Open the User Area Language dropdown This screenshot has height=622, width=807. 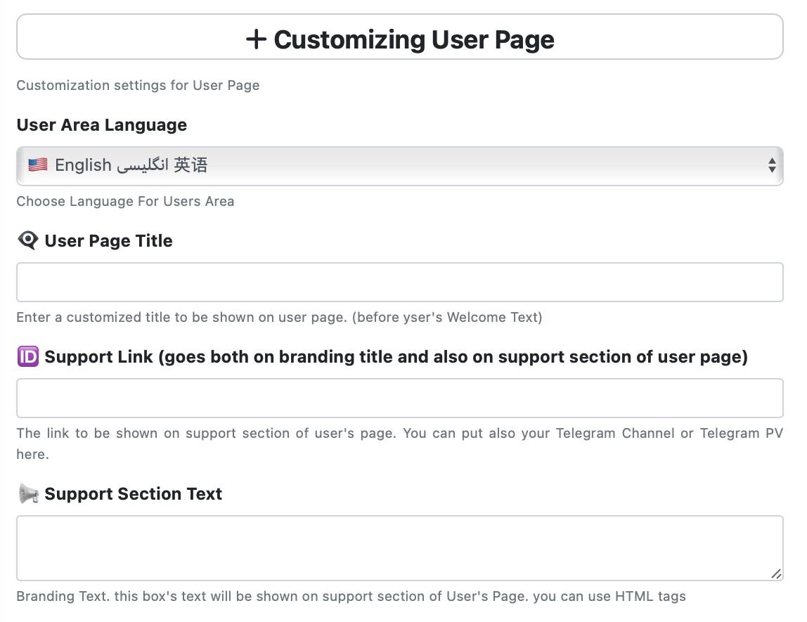[x=400, y=166]
